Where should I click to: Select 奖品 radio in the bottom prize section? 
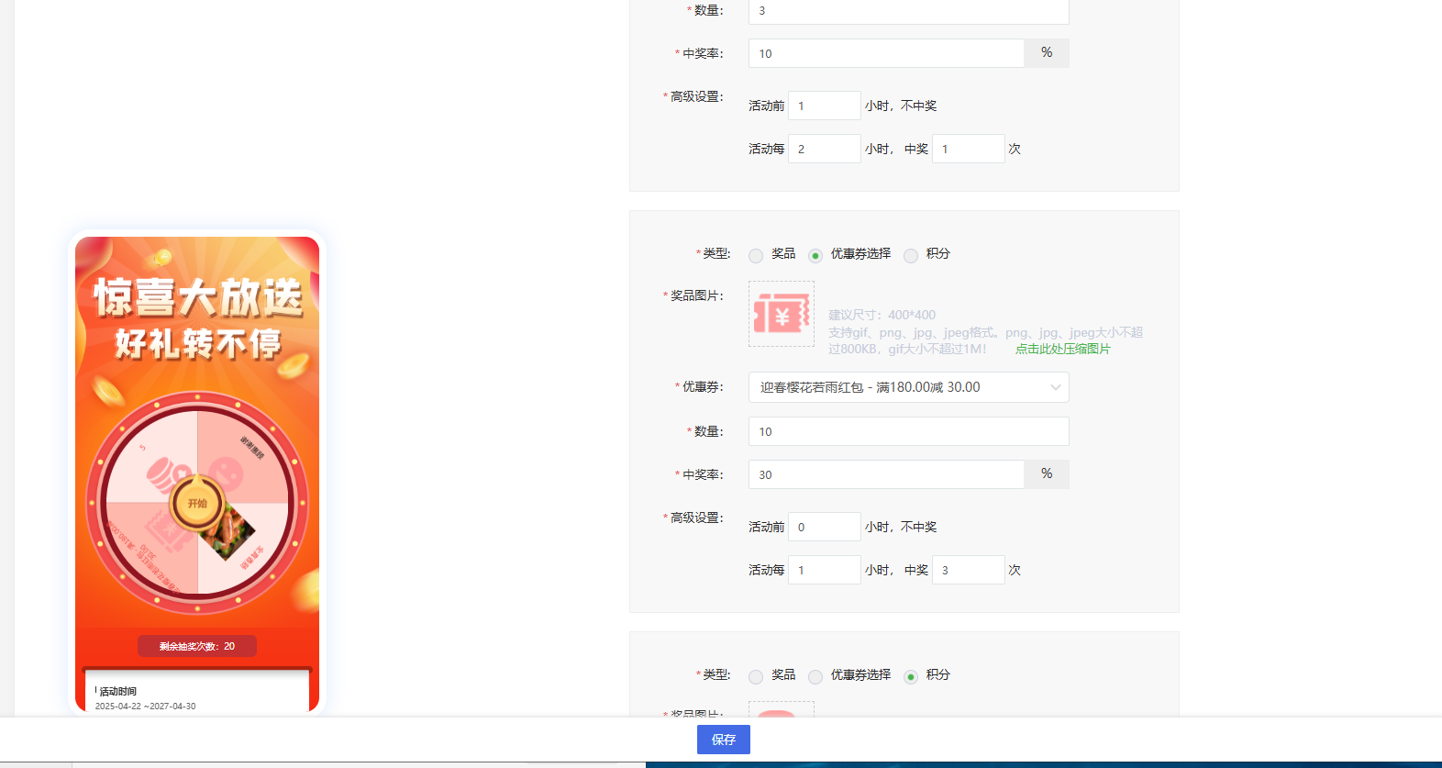(756, 676)
